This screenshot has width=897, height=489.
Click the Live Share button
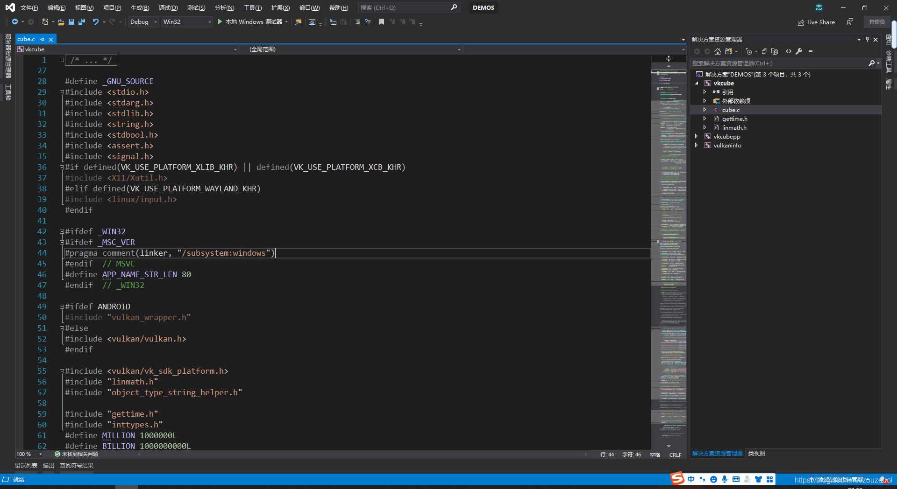coord(816,22)
